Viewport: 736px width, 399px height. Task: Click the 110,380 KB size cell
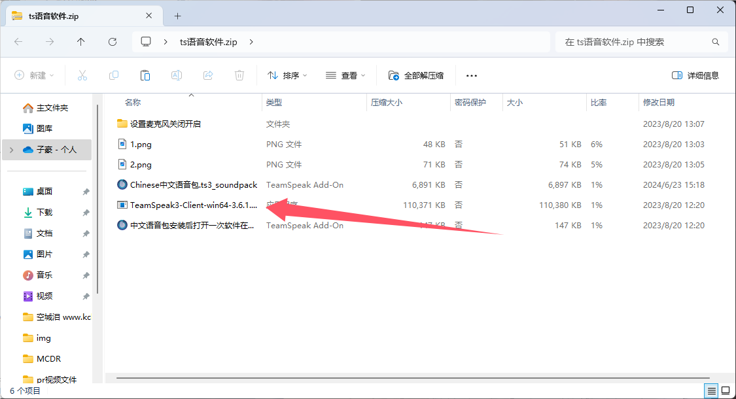point(560,205)
